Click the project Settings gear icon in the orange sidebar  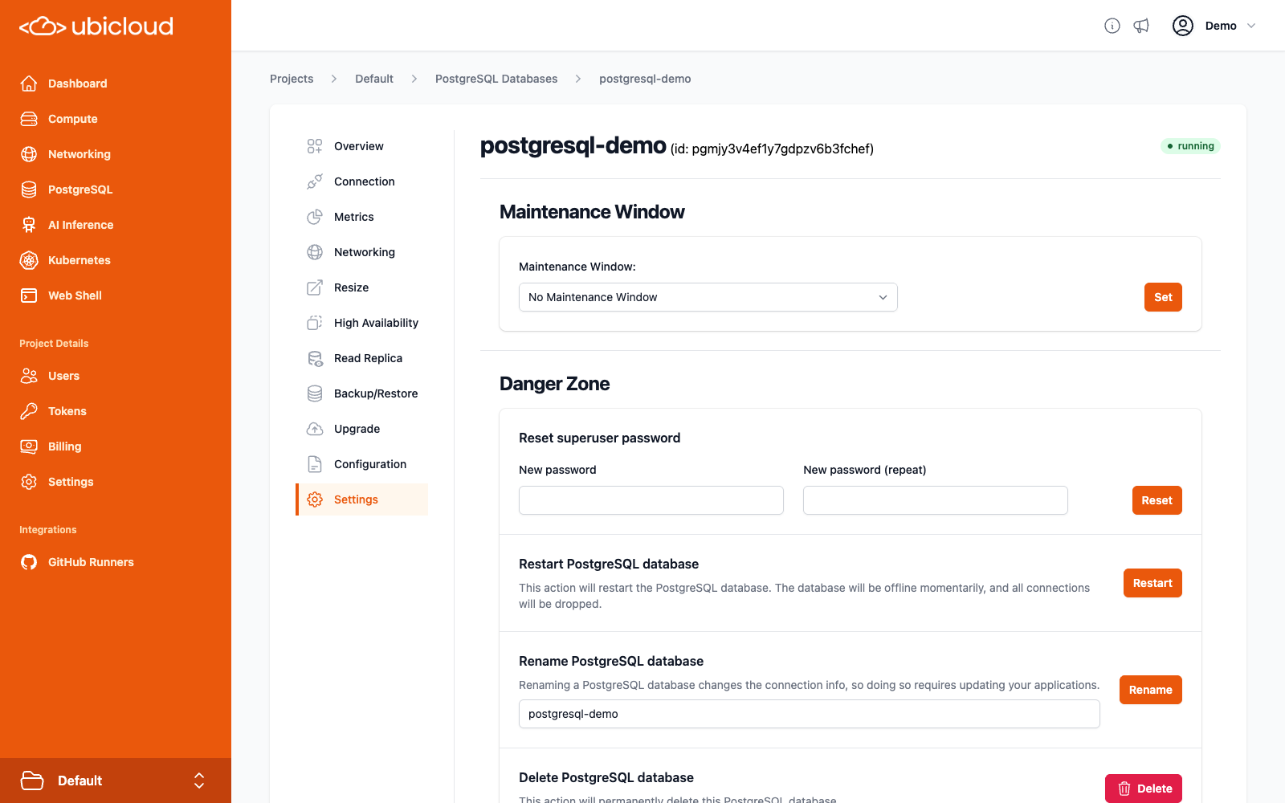coord(29,482)
